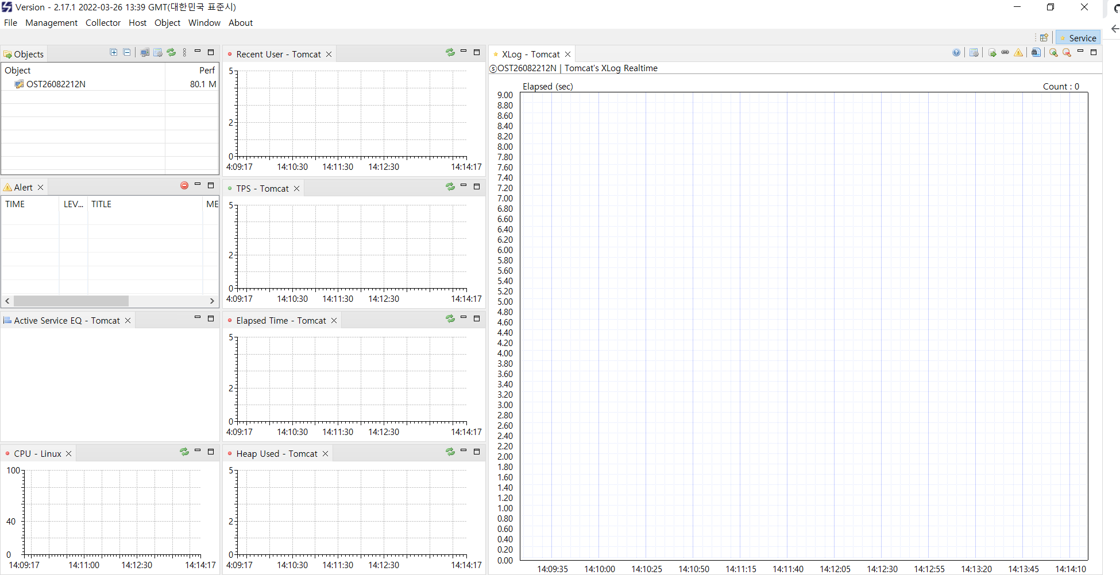Click the Alert table horizontal scrollbar

point(71,301)
